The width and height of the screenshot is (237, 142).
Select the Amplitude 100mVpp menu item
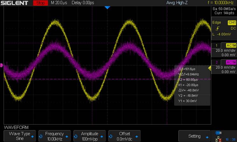coord(89,136)
